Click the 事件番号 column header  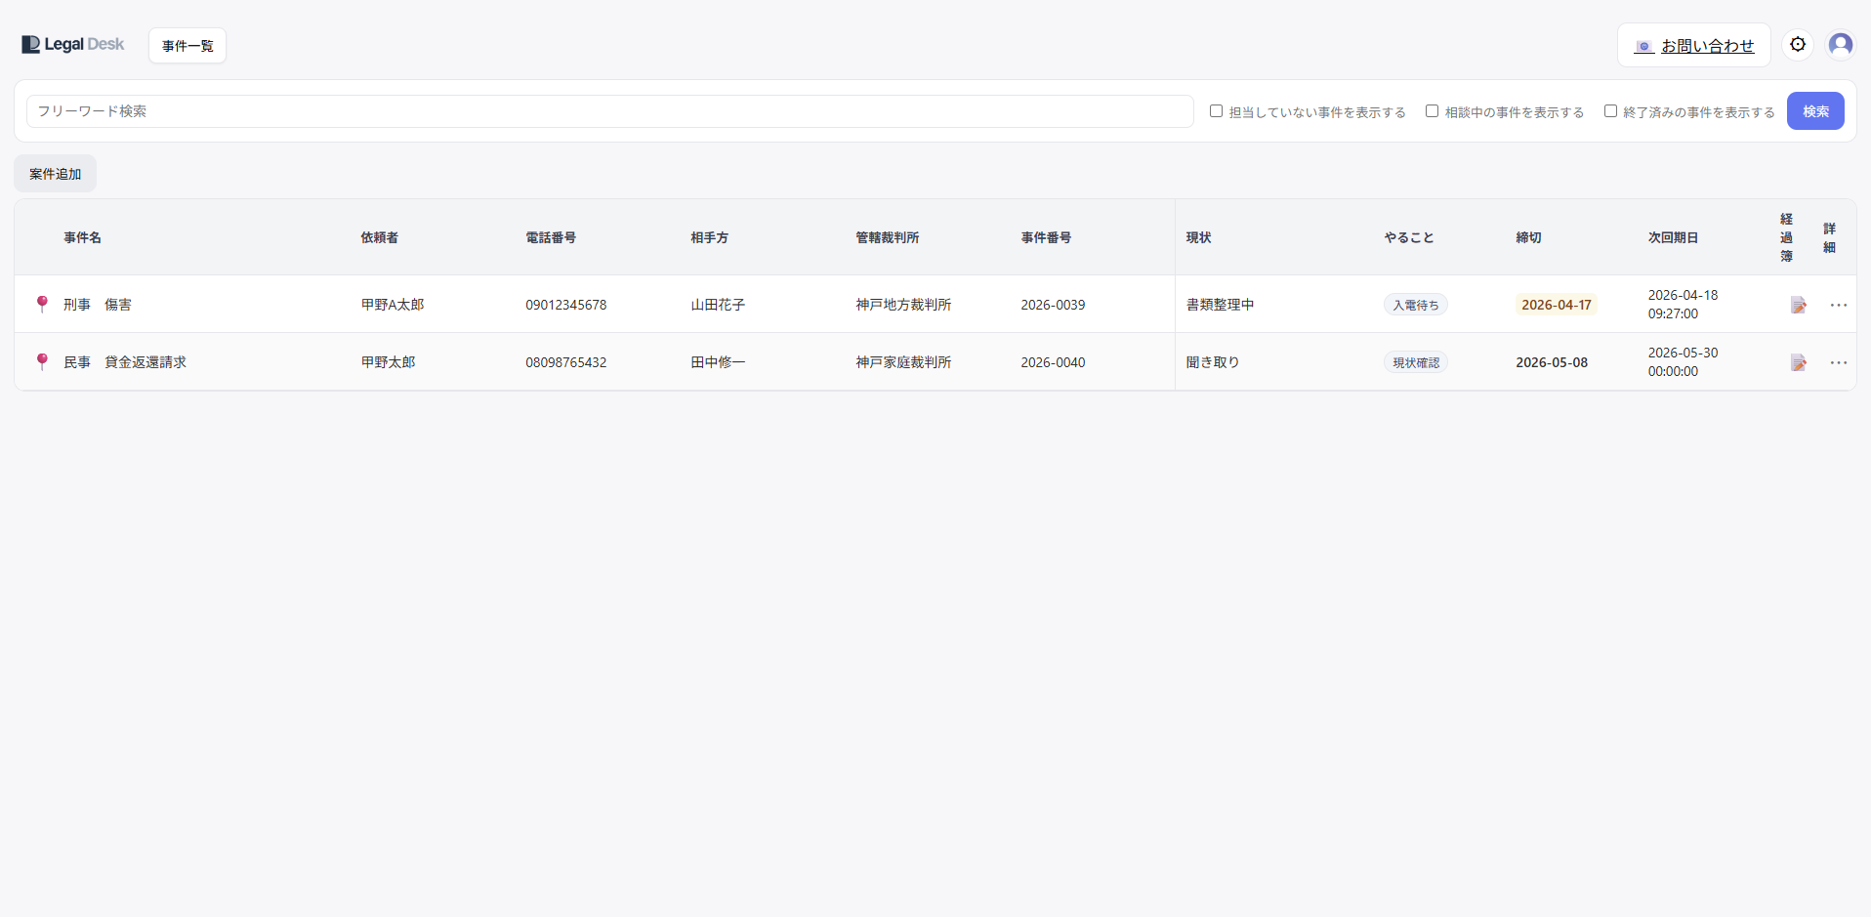pos(1047,237)
